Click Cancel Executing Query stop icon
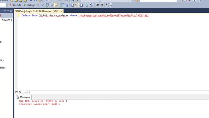The width and height of the screenshot is (209, 118). 38,5
